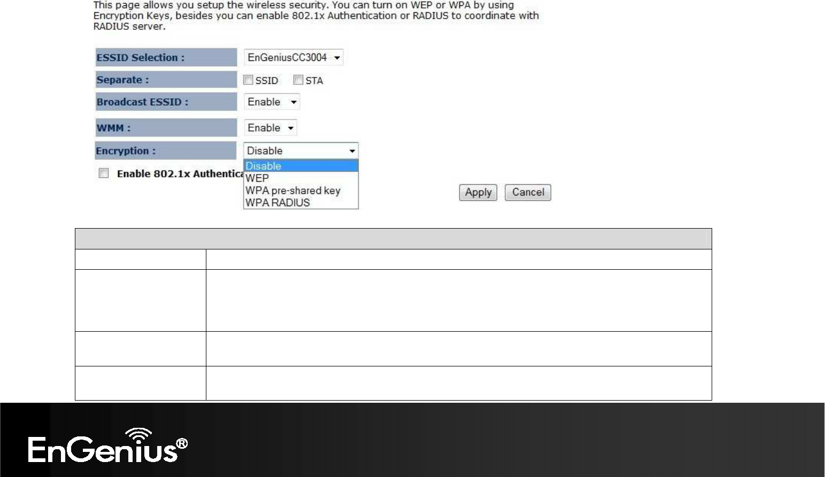Open the Broadcast ESSID dropdown
The height and width of the screenshot is (477, 825).
272,101
